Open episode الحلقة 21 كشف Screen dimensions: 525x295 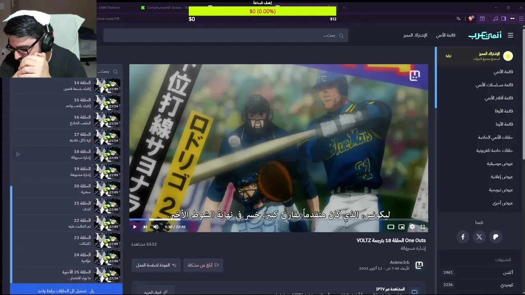click(67, 206)
